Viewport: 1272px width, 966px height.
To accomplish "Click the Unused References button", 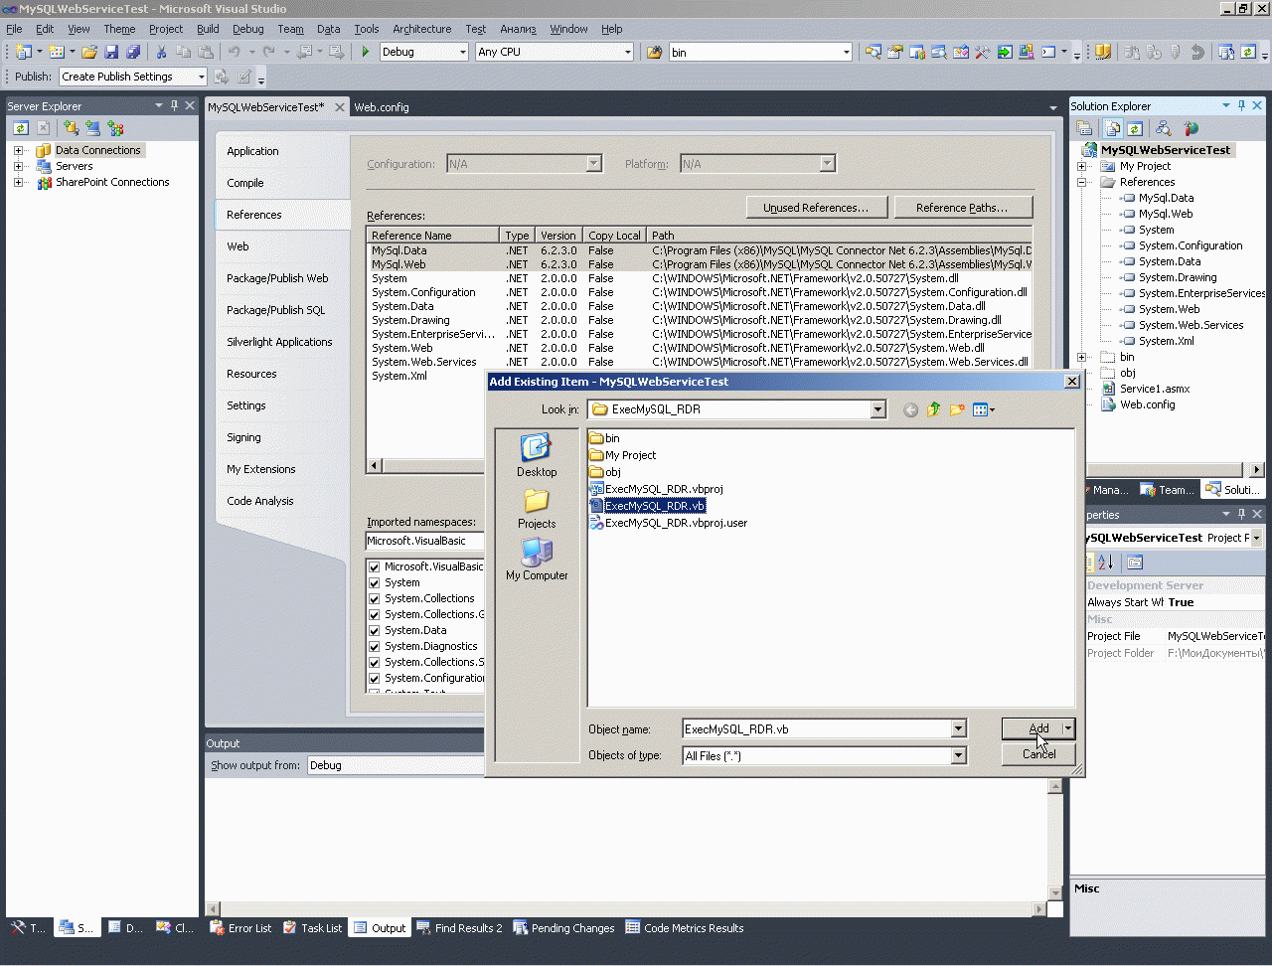I will point(815,208).
